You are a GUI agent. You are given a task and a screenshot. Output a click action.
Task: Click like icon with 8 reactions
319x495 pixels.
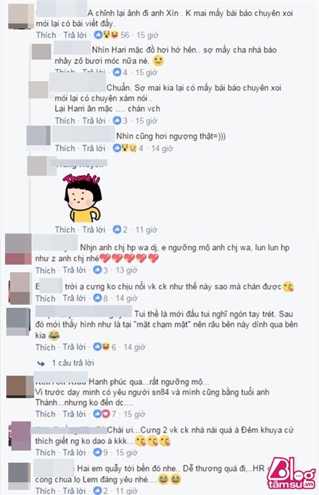(x=97, y=298)
